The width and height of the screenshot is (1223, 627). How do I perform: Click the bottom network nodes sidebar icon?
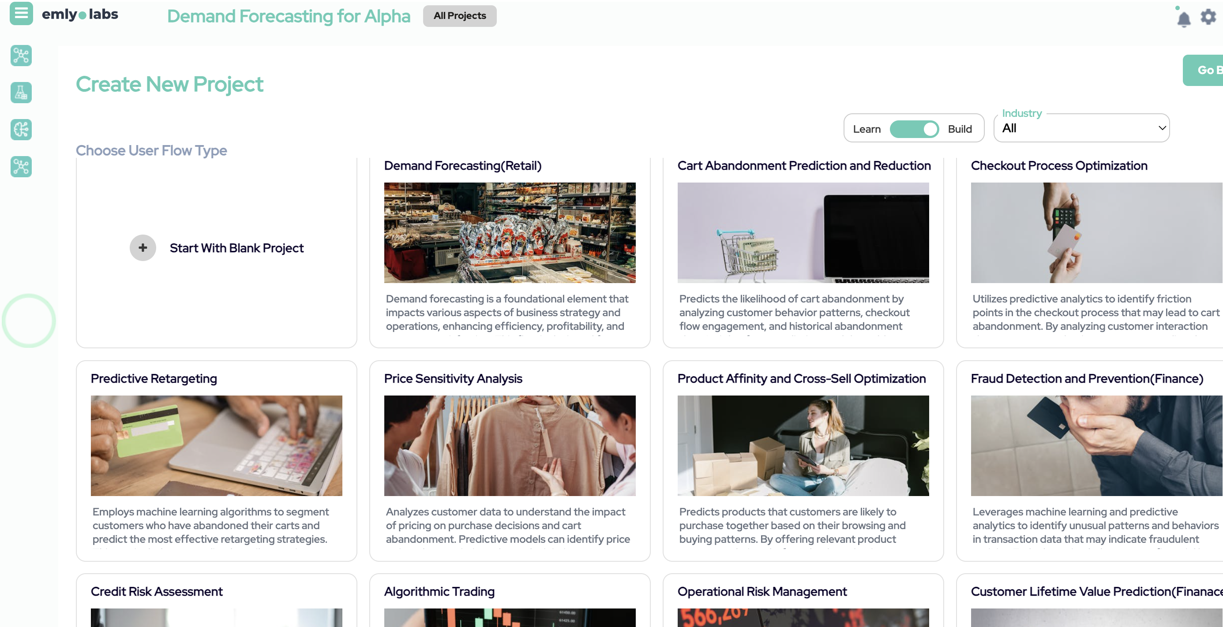coord(21,167)
